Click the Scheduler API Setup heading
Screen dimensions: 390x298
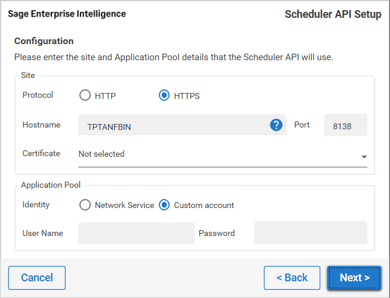pyautogui.click(x=333, y=14)
